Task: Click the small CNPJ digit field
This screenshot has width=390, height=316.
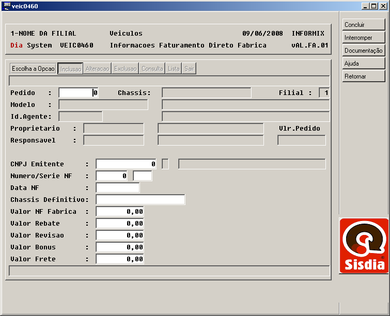Action: click(x=165, y=164)
